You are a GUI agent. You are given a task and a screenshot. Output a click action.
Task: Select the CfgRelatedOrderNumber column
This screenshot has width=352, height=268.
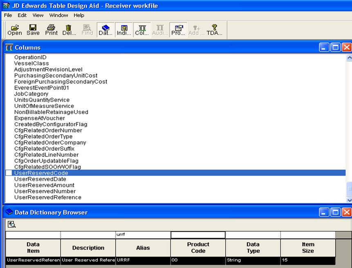(x=48, y=130)
